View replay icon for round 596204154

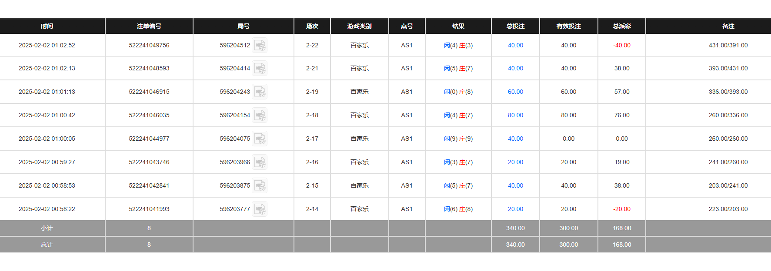(260, 116)
